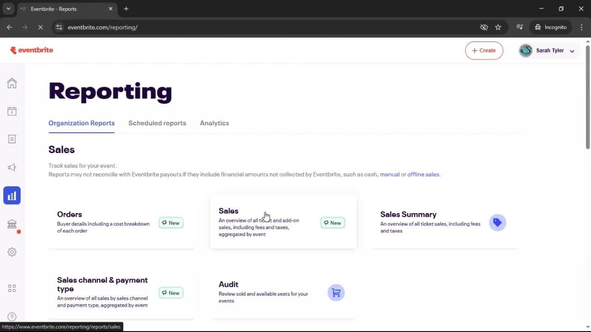Screen dimensions: 591x332
Task: Open the Marketing megaphone icon
Action: pyautogui.click(x=12, y=167)
